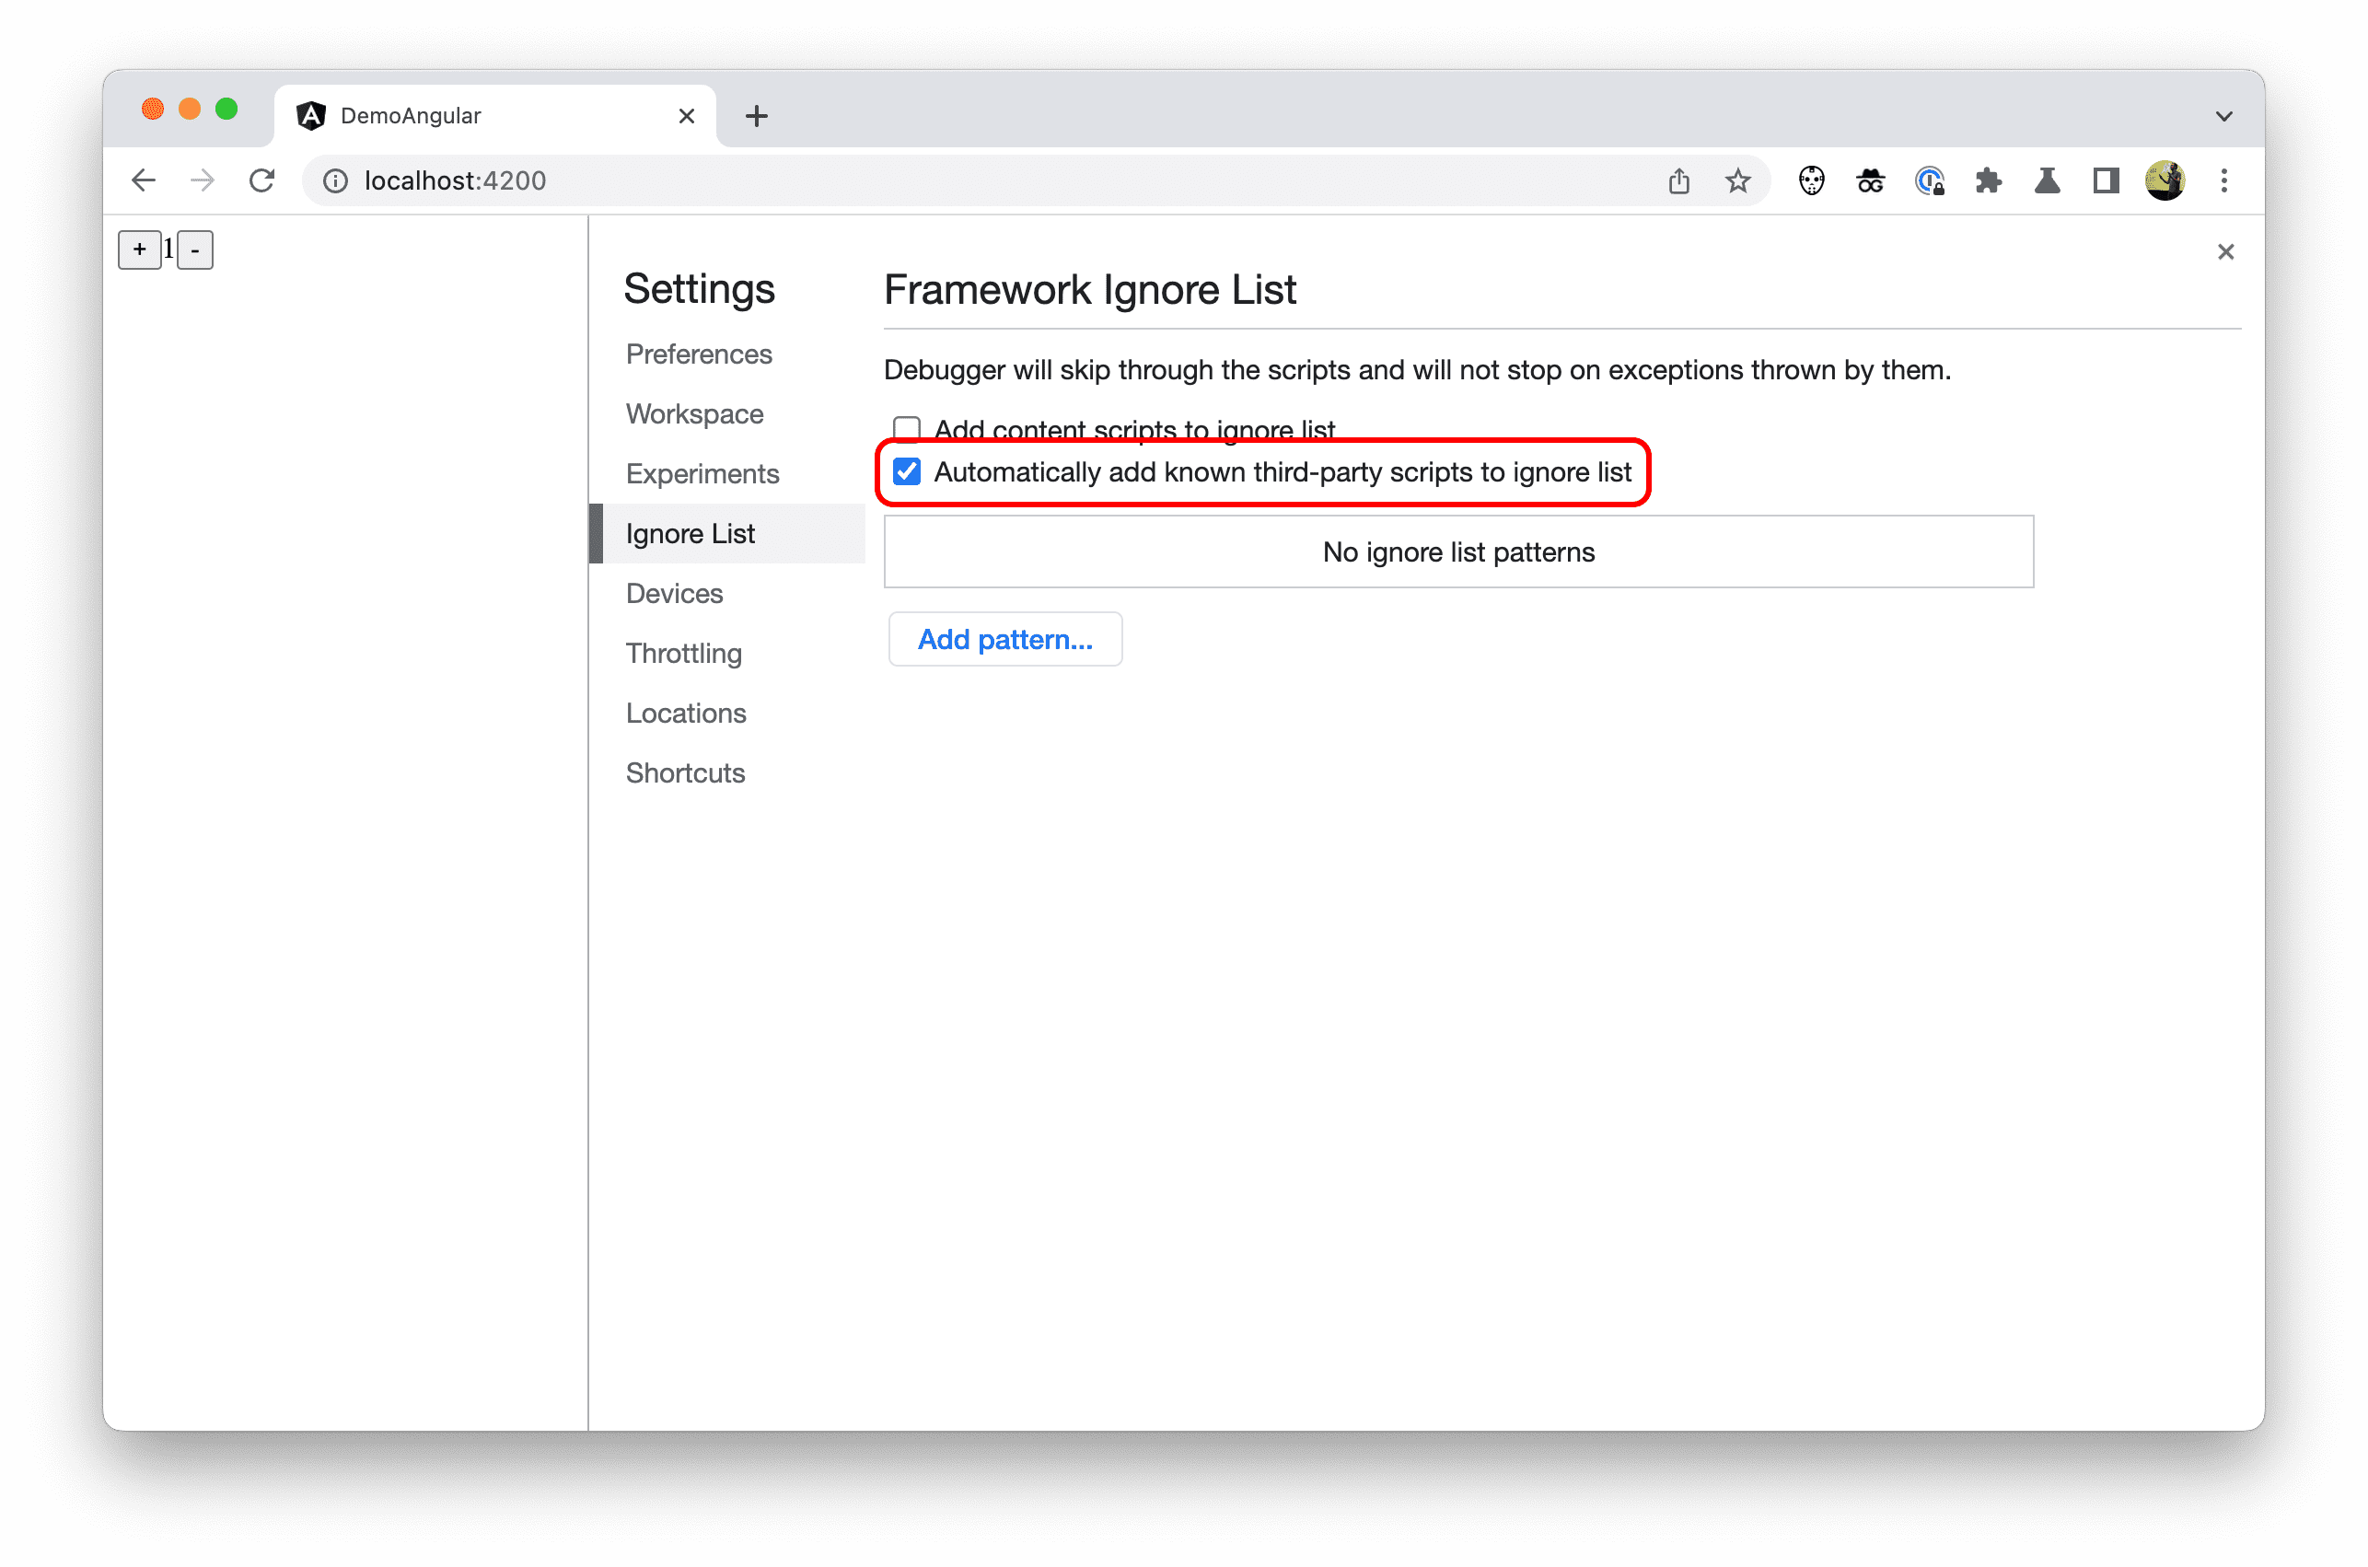Image resolution: width=2368 pixels, height=1567 pixels.
Task: Click Add pattern button to create pattern
Action: 1004,638
